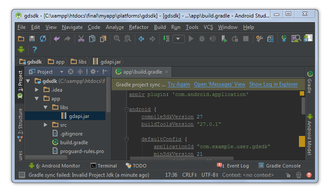The image size is (331, 196).
Task: Click the Undo arrow icon
Action: pyautogui.click(x=57, y=39)
